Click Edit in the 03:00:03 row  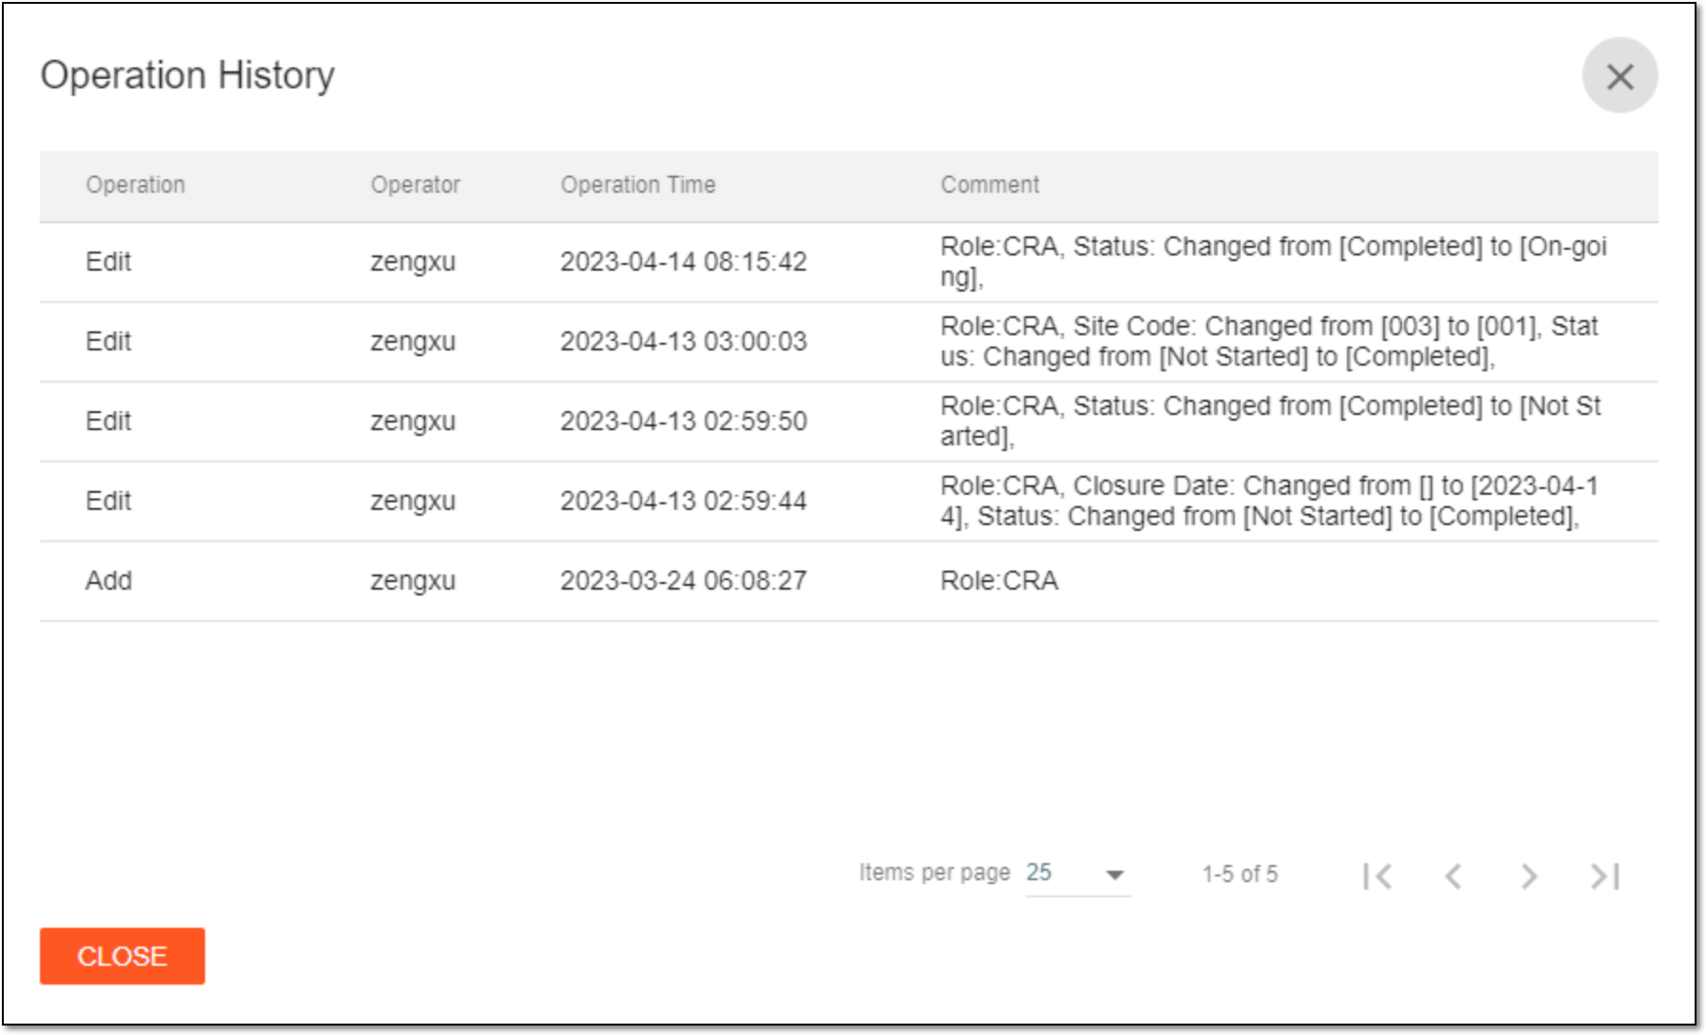coord(108,341)
